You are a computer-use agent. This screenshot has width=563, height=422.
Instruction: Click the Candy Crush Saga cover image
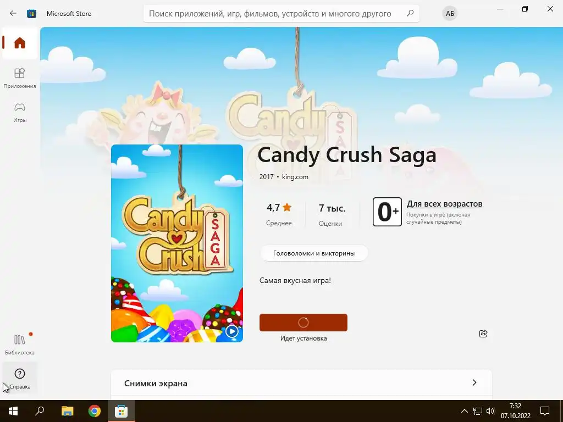point(177,243)
